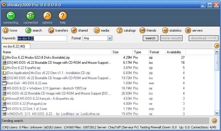Click availability value 27
The image size is (221, 131).
tap(183, 58)
